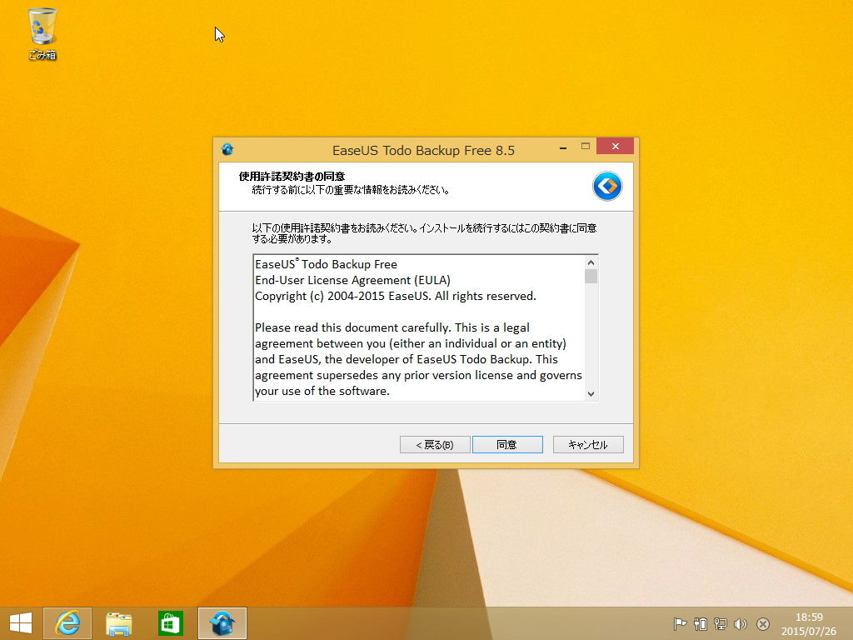
Task: Click the EaseUS installer title bar icon
Action: point(227,149)
